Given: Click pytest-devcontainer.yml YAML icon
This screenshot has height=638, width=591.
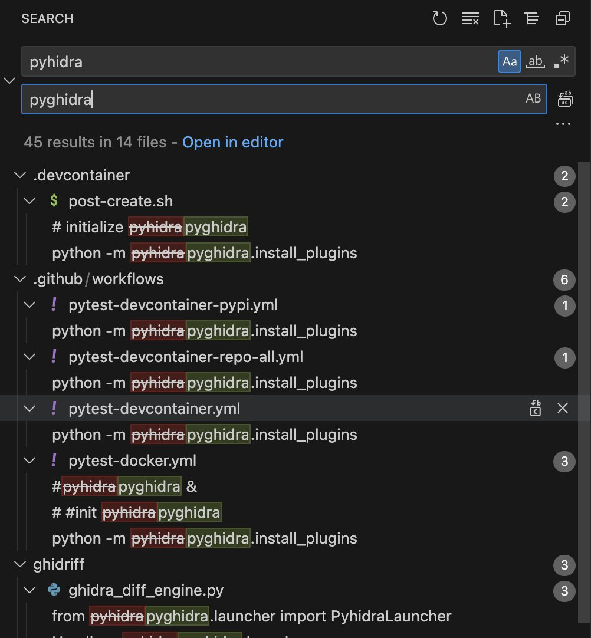Looking at the screenshot, I should click(54, 408).
